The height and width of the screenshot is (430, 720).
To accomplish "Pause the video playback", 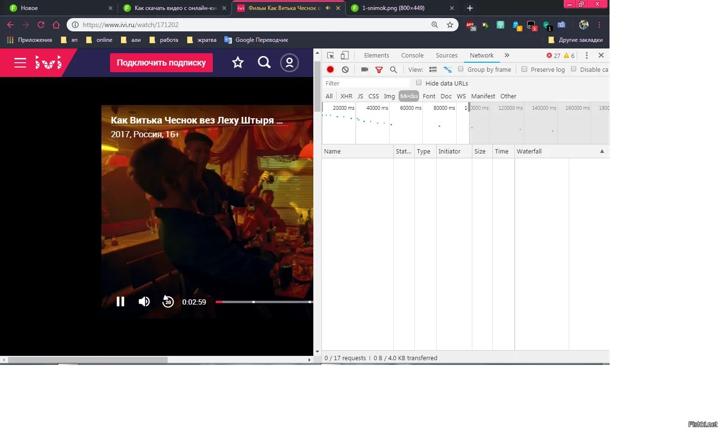I will click(120, 302).
